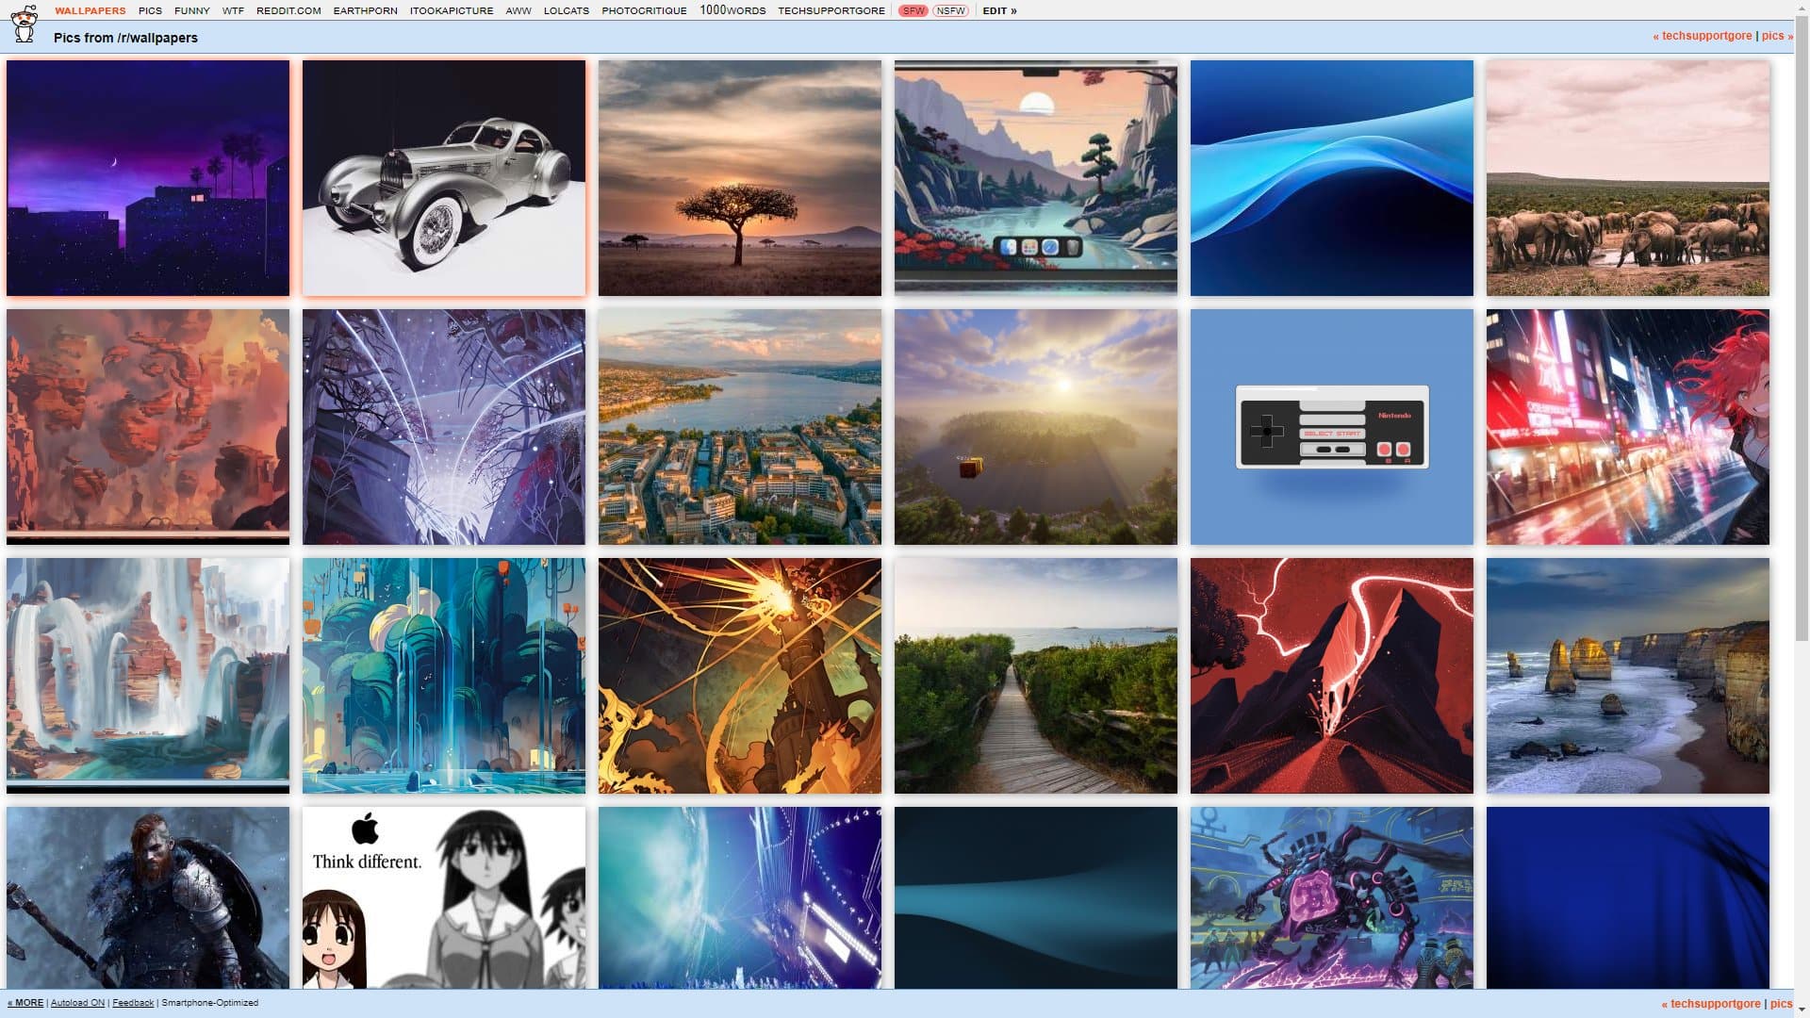The width and height of the screenshot is (1810, 1018).
Task: Open the NES controller wallpaper
Action: [x=1331, y=426]
